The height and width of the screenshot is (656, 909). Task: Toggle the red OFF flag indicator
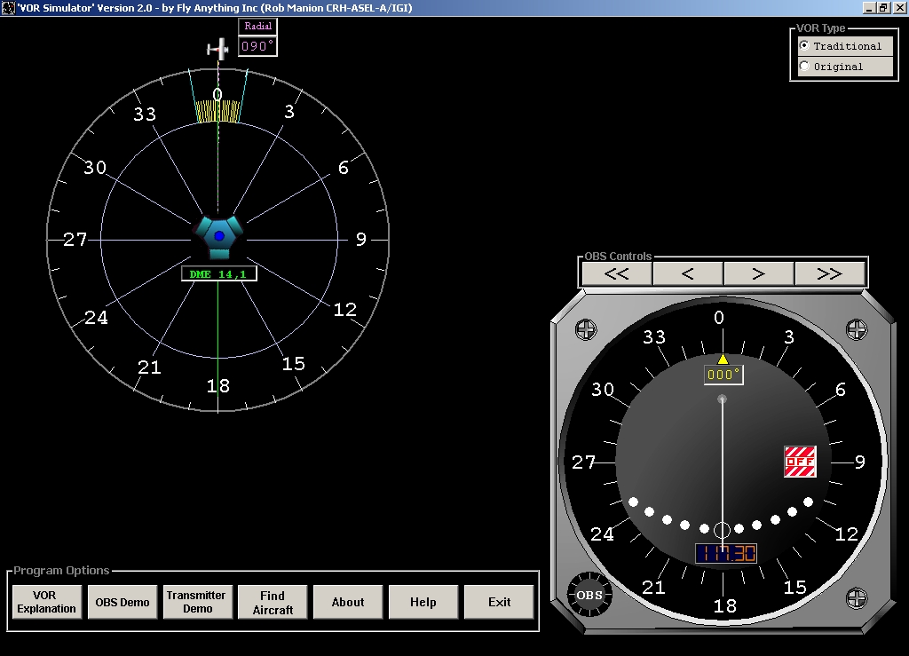coord(802,462)
